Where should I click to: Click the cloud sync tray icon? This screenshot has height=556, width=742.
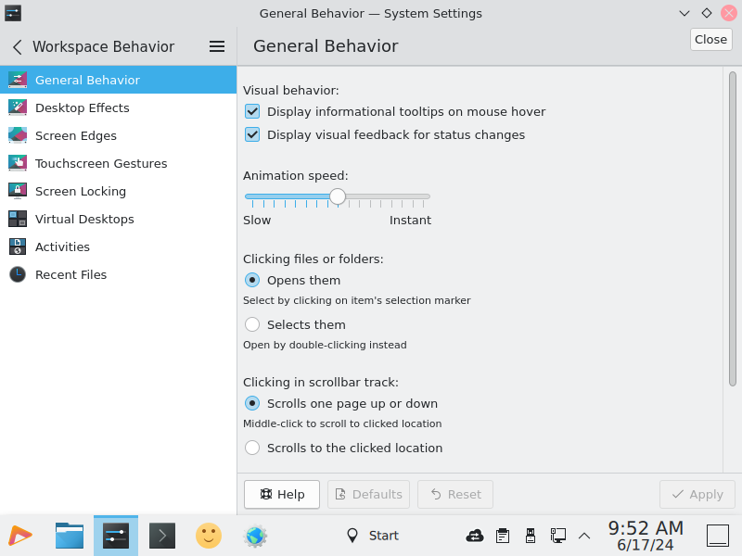coord(475,536)
